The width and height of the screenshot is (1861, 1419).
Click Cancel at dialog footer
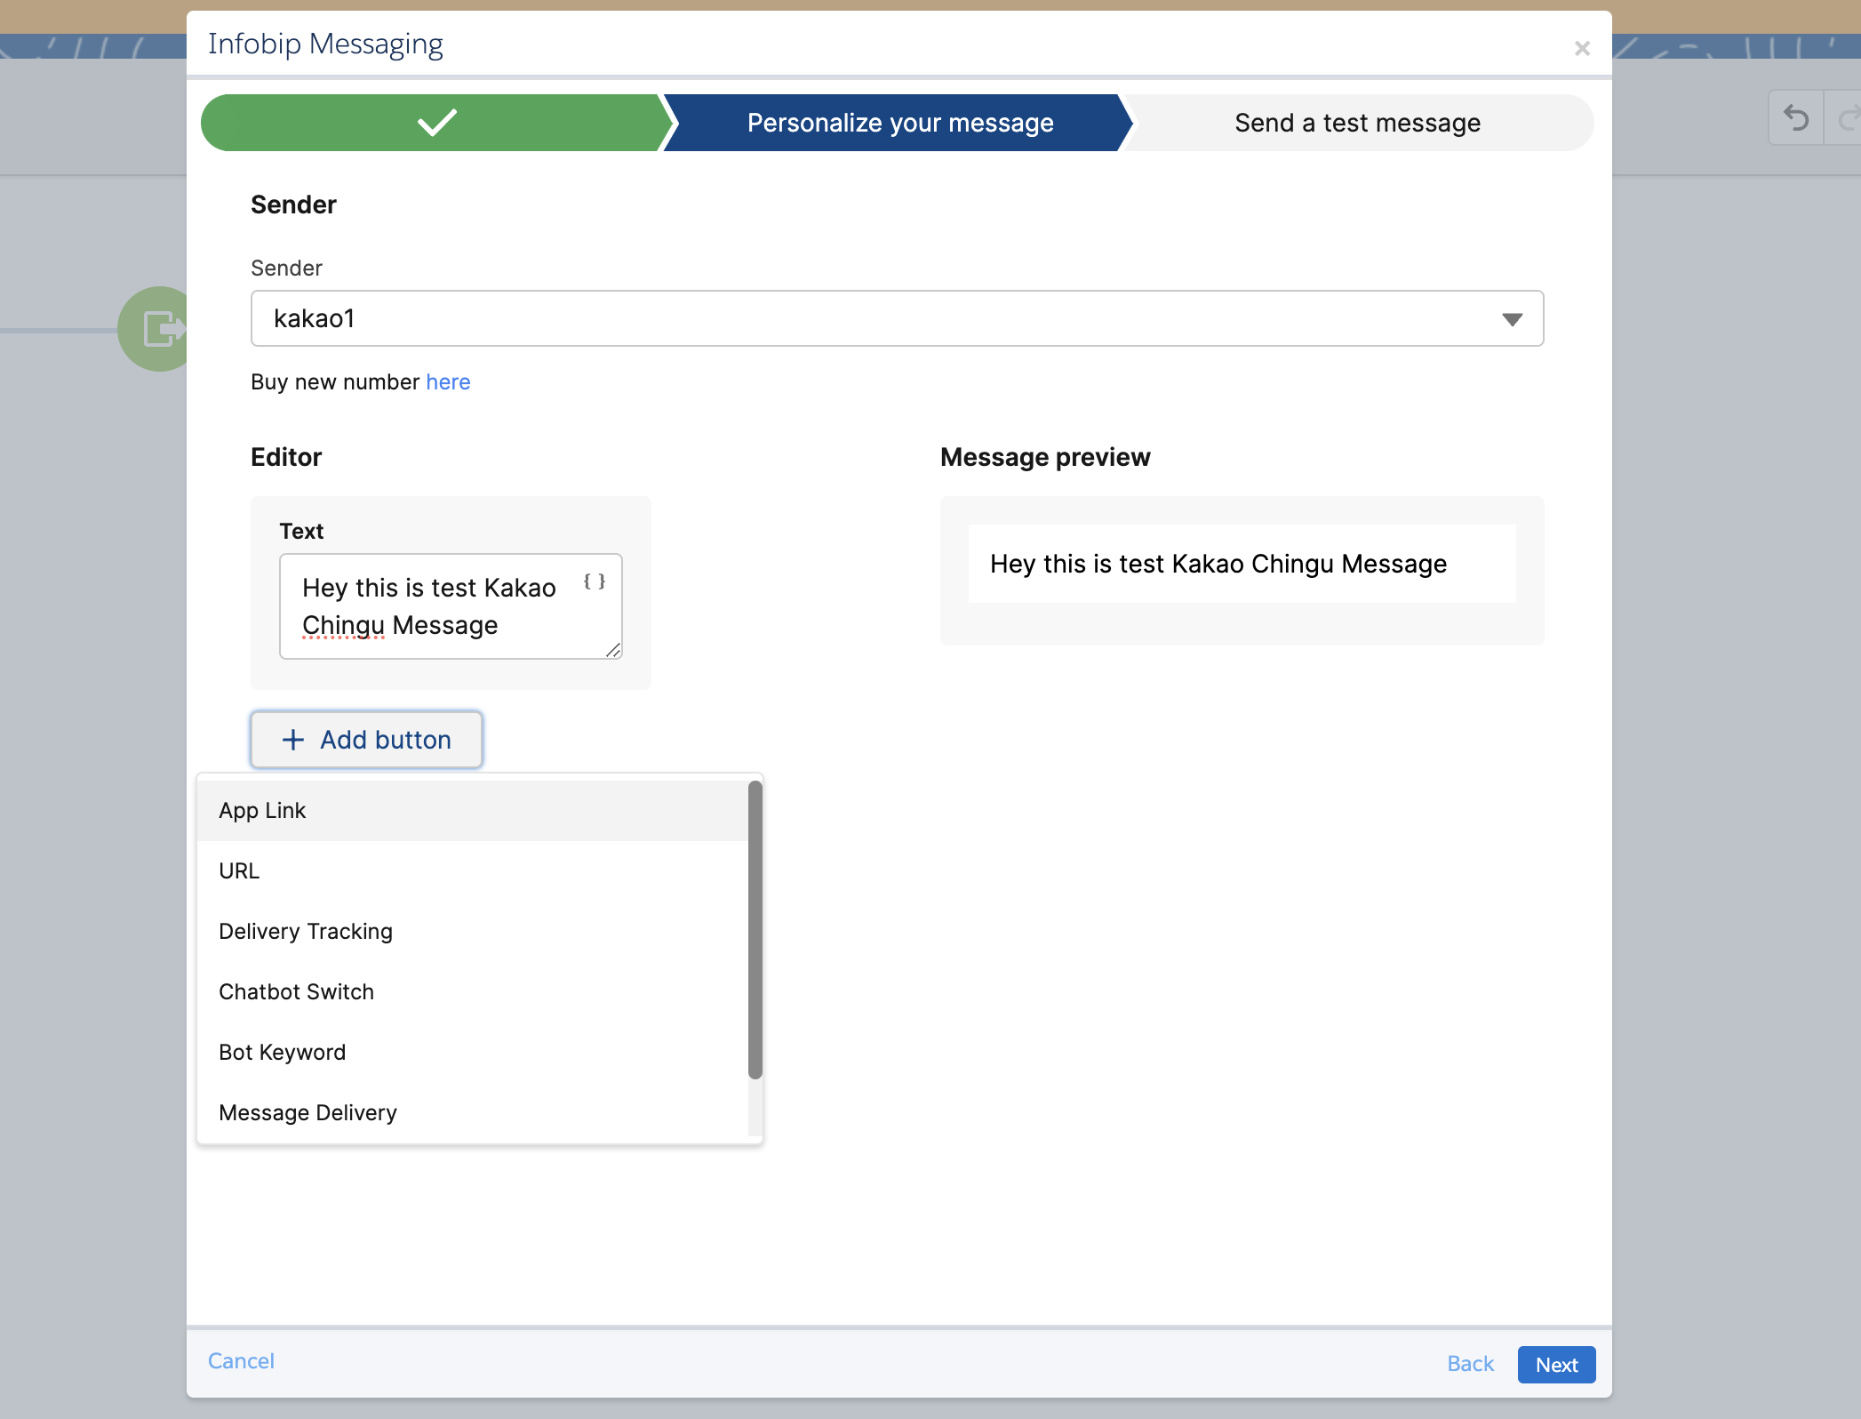coord(241,1361)
